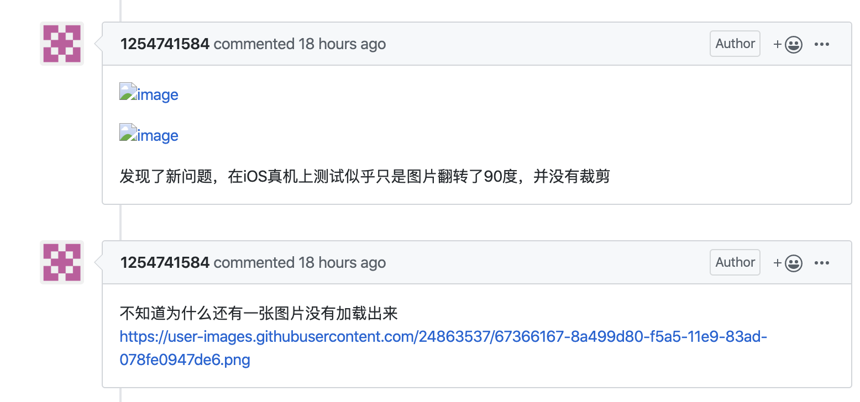Select the Author badge on the second comment

point(735,262)
